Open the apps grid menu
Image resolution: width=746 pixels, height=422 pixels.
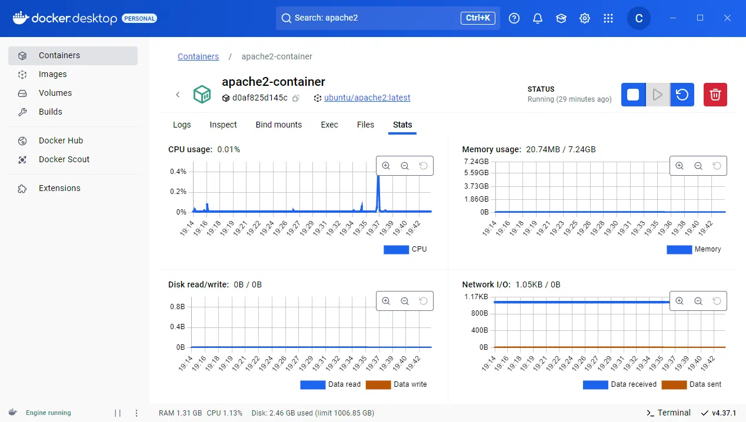[x=608, y=18]
